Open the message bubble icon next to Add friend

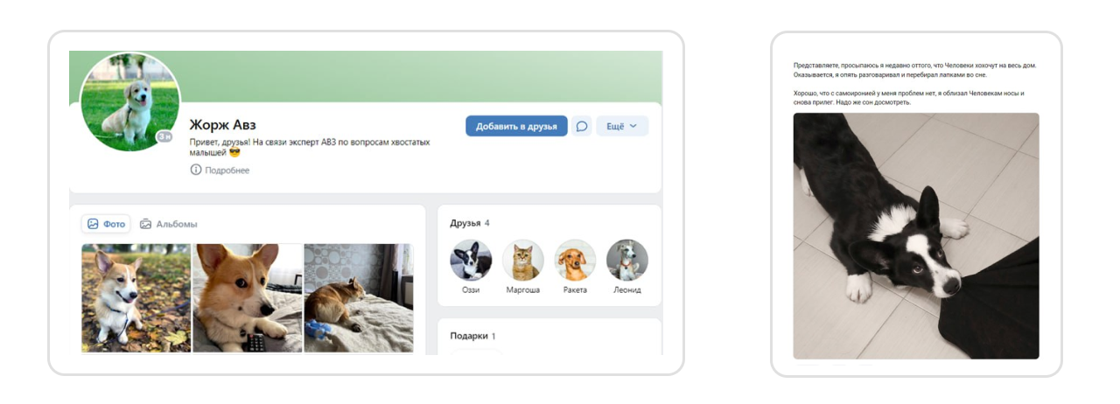coord(582,126)
